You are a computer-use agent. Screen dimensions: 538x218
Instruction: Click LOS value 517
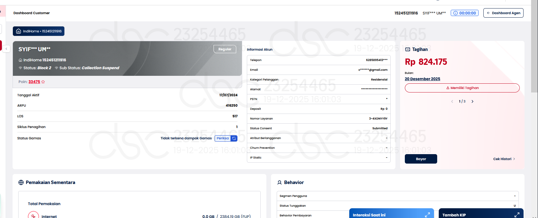pyautogui.click(x=235, y=116)
